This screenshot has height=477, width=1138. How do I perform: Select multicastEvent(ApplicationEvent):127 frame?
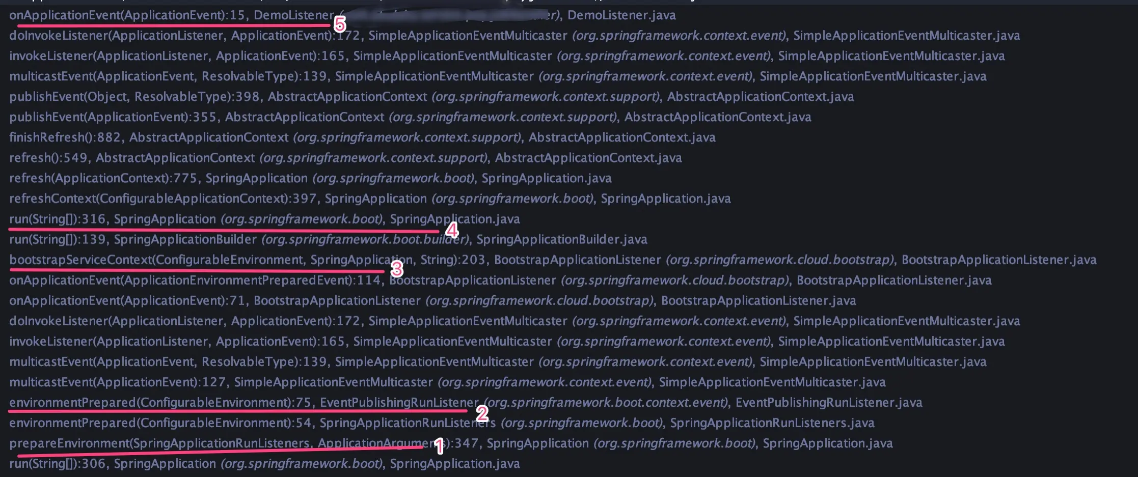pyautogui.click(x=447, y=382)
